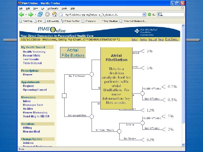Viewport: 203px width, 152px height.
Task: Open the Forward history dropdown arrow
Action: tap(35, 15)
